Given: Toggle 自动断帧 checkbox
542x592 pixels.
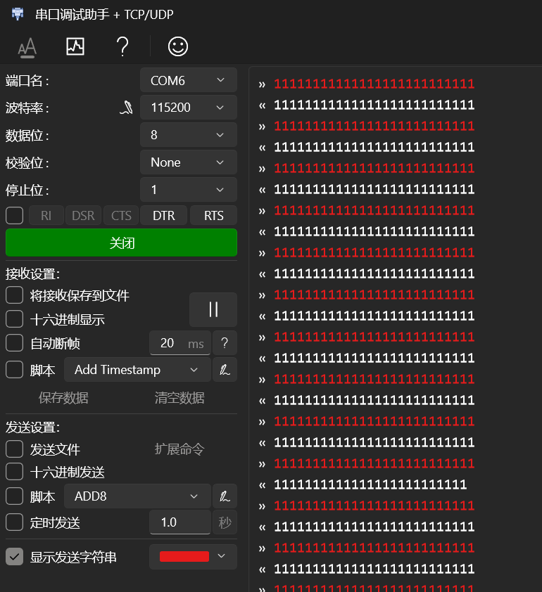Looking at the screenshot, I should 15,343.
